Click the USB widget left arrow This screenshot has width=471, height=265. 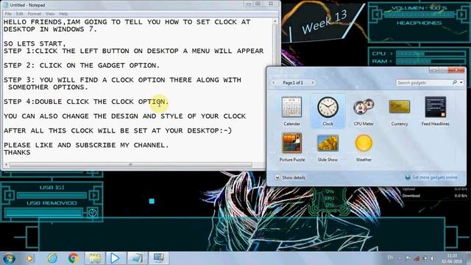click(9, 195)
